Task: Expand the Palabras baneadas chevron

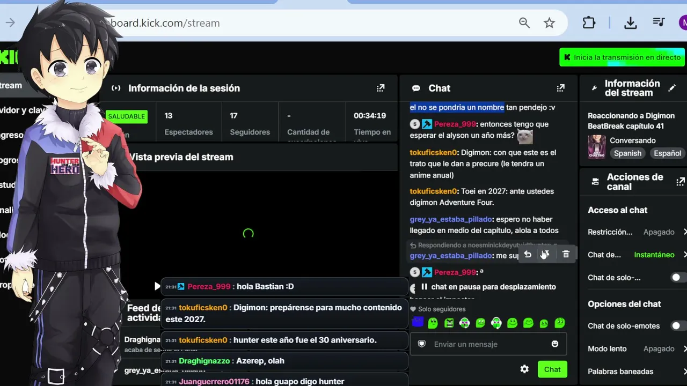Action: [684, 371]
